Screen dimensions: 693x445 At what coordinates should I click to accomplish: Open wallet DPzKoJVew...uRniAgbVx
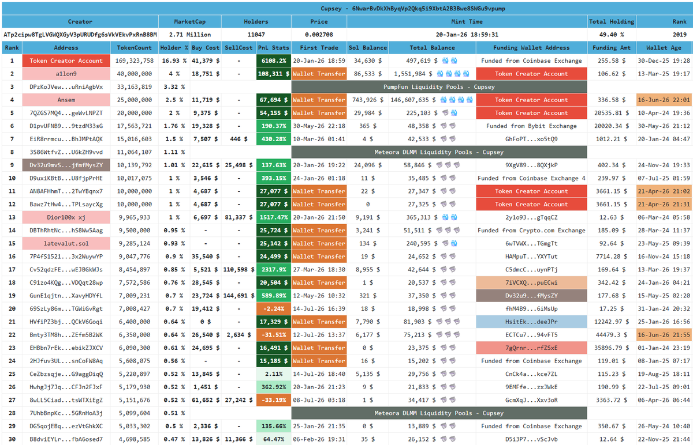point(66,86)
